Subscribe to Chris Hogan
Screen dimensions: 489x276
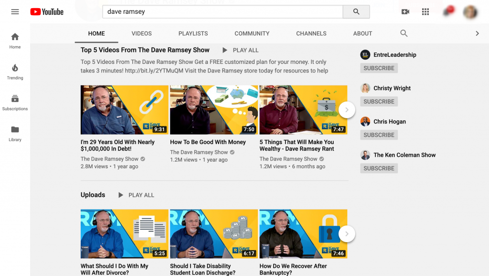tap(379, 135)
